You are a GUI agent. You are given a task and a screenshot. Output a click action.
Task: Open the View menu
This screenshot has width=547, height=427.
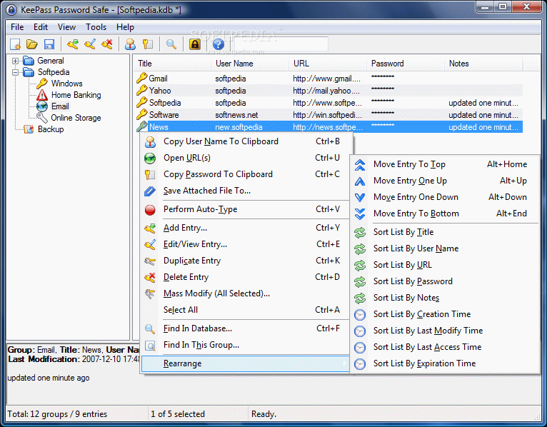(x=66, y=27)
